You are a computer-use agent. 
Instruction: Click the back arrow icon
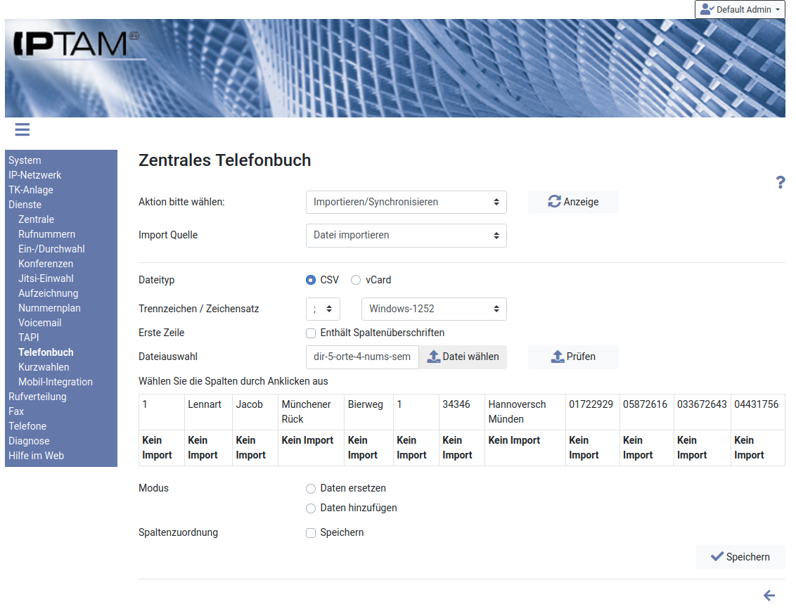(x=769, y=596)
